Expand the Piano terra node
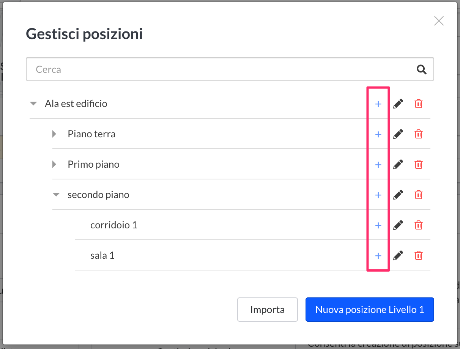 pyautogui.click(x=54, y=134)
